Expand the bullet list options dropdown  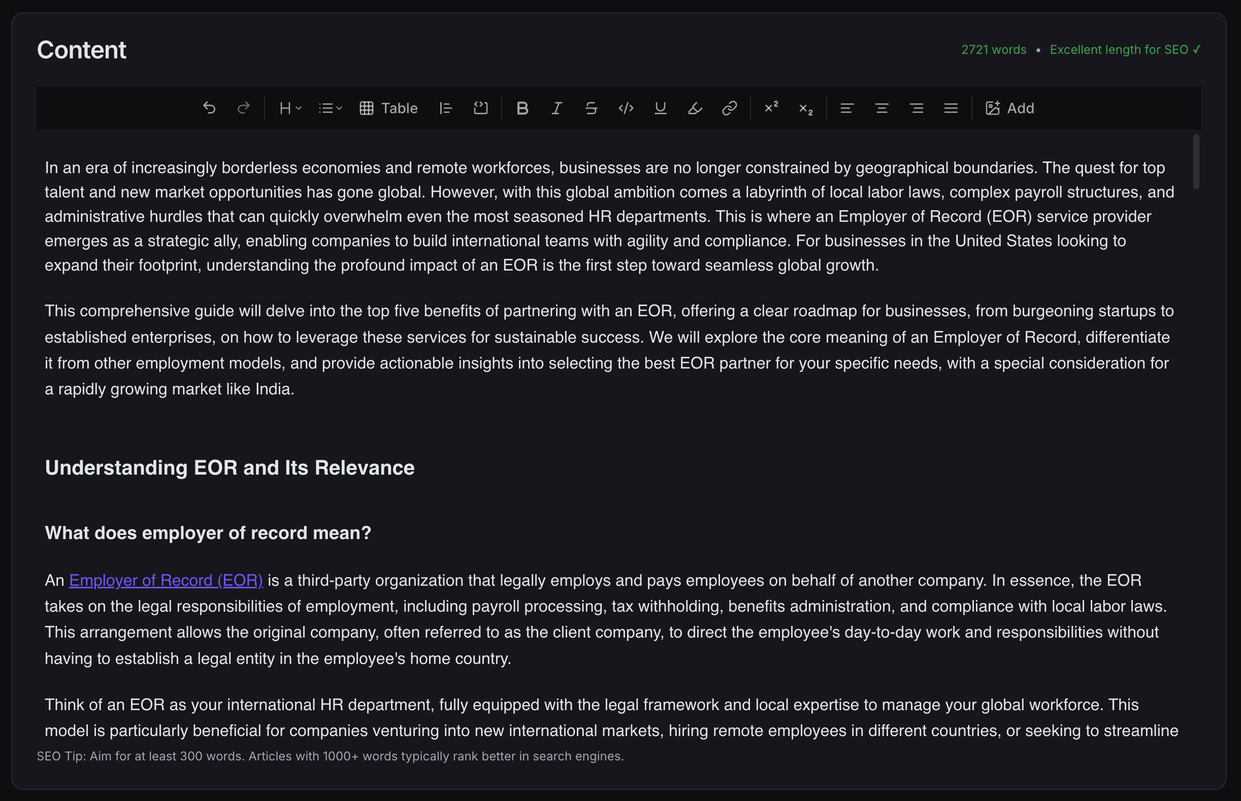330,108
